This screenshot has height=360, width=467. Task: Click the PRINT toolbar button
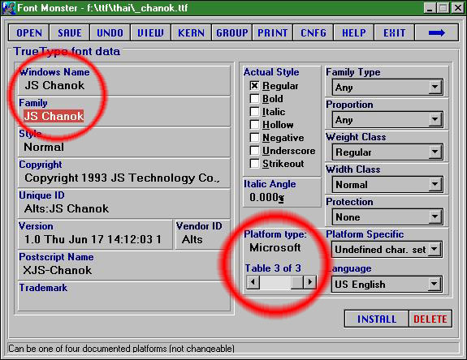pos(273,32)
